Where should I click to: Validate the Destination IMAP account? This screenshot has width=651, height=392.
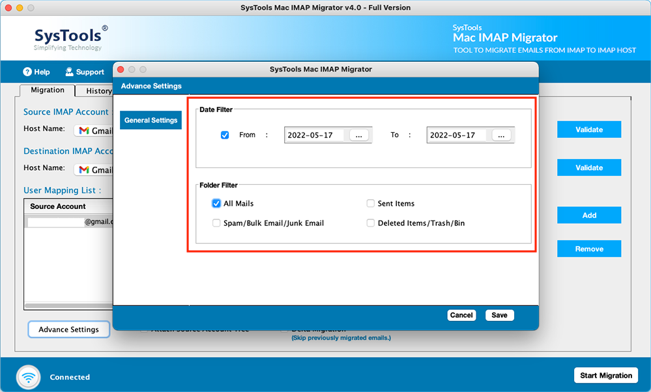tap(589, 167)
